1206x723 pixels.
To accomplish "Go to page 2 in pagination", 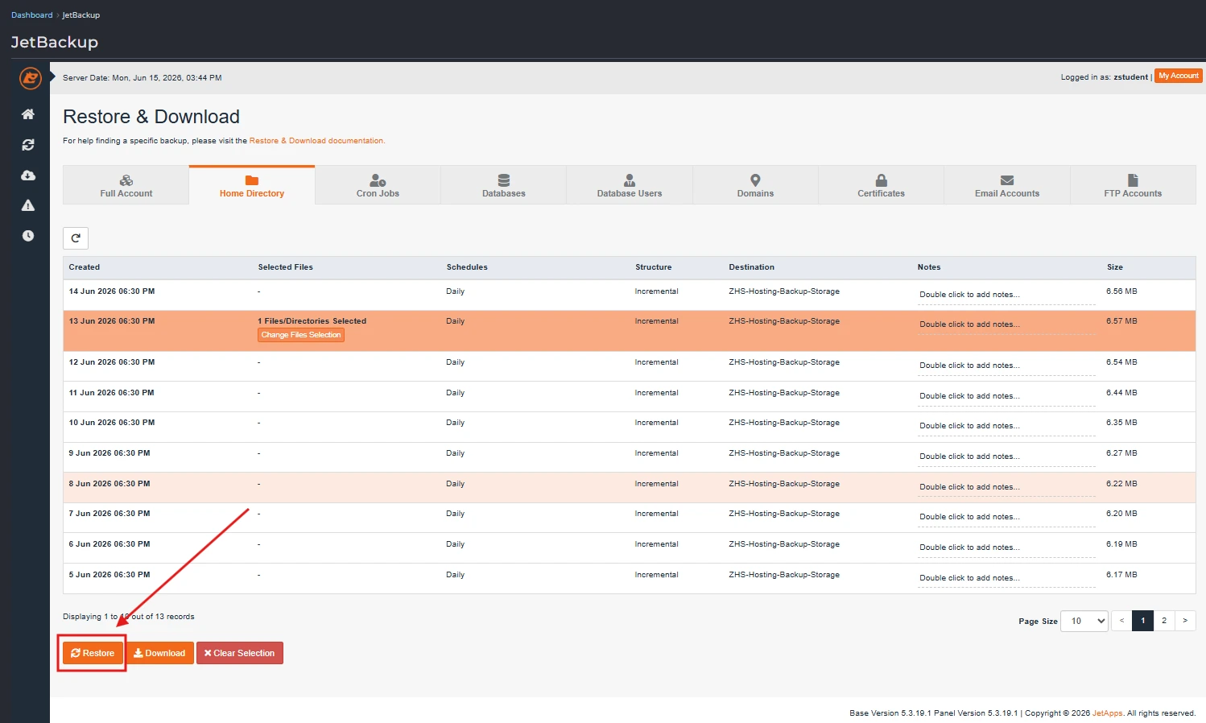I will coord(1164,621).
